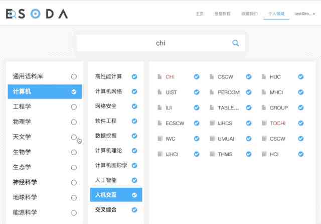Viewport: 321px width, 224px height.
Task: Select the 计算机 domain row
Action: [45, 91]
